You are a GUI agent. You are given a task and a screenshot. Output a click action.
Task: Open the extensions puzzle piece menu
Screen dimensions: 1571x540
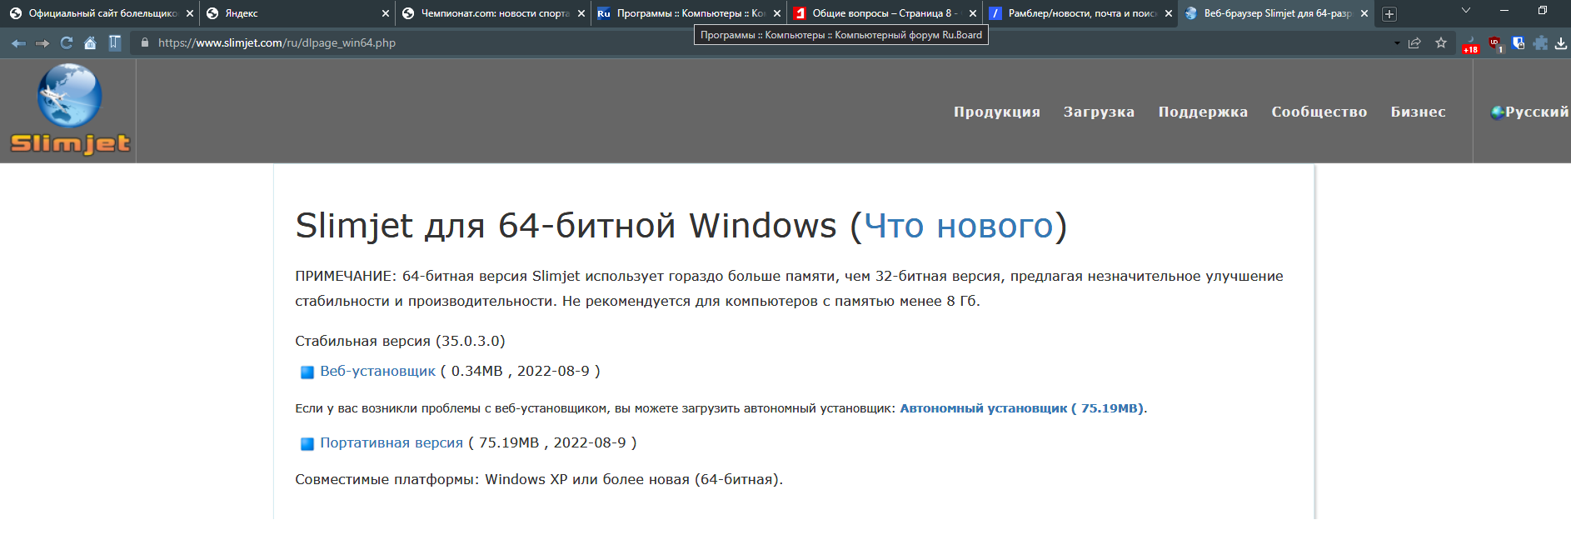(1541, 43)
